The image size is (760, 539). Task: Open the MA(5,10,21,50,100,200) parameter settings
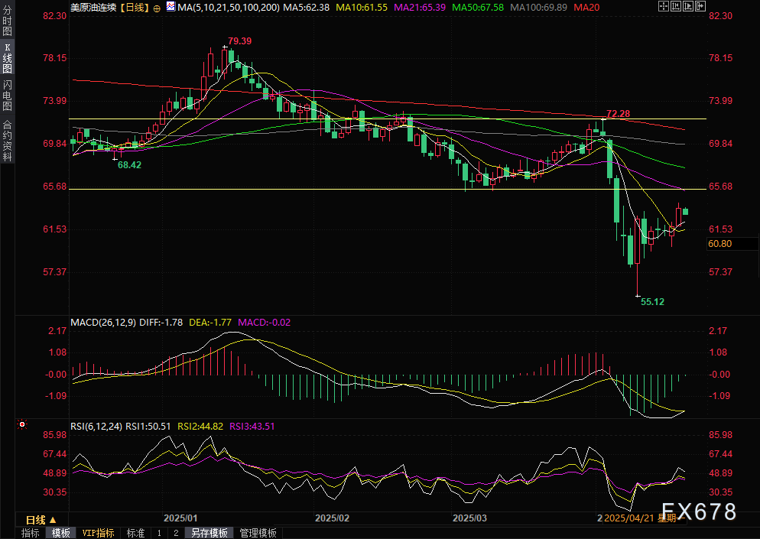tap(228, 7)
